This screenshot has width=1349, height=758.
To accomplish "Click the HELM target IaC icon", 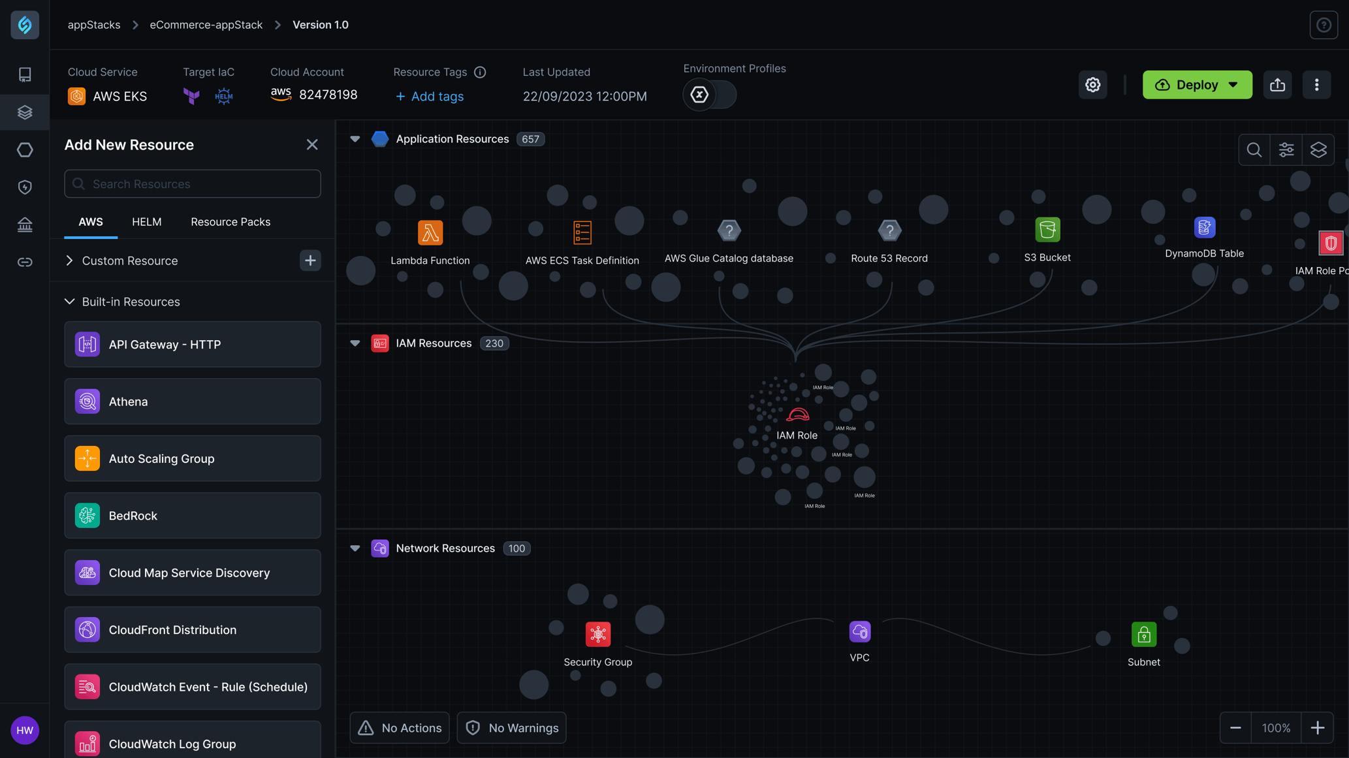I will coord(223,96).
